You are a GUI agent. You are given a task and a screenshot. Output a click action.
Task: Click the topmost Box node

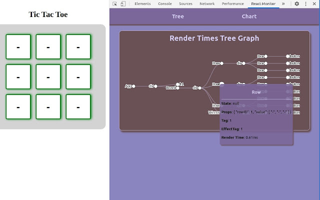point(266,56)
